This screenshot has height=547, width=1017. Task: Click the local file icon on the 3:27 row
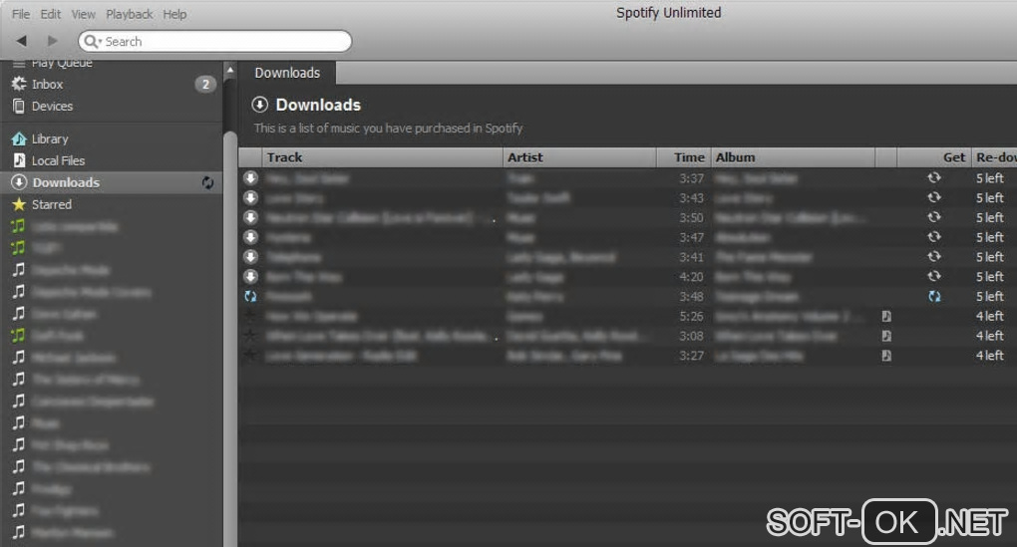point(886,356)
